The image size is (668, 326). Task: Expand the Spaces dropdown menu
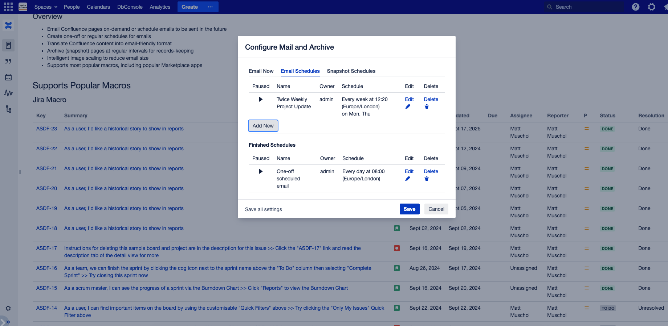(46, 7)
